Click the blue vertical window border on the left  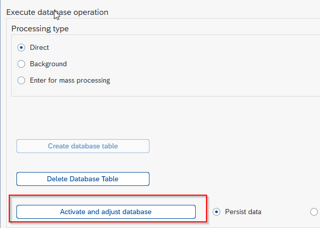point(0,114)
